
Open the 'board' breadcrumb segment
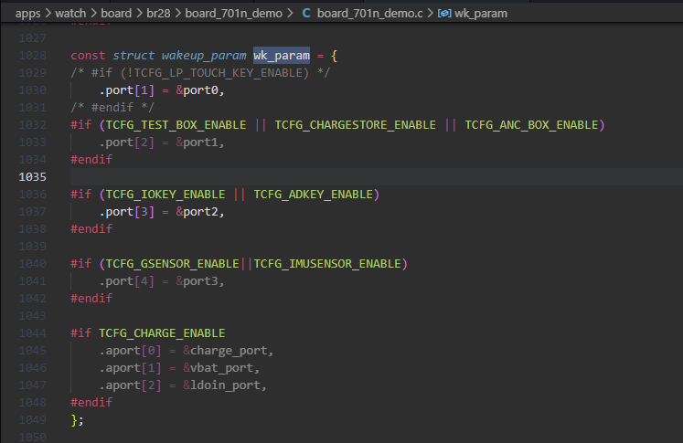point(116,14)
